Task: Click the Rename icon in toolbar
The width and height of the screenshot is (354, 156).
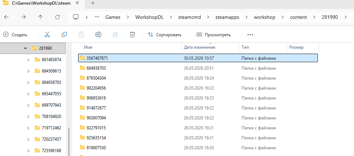Action: tap(98, 34)
